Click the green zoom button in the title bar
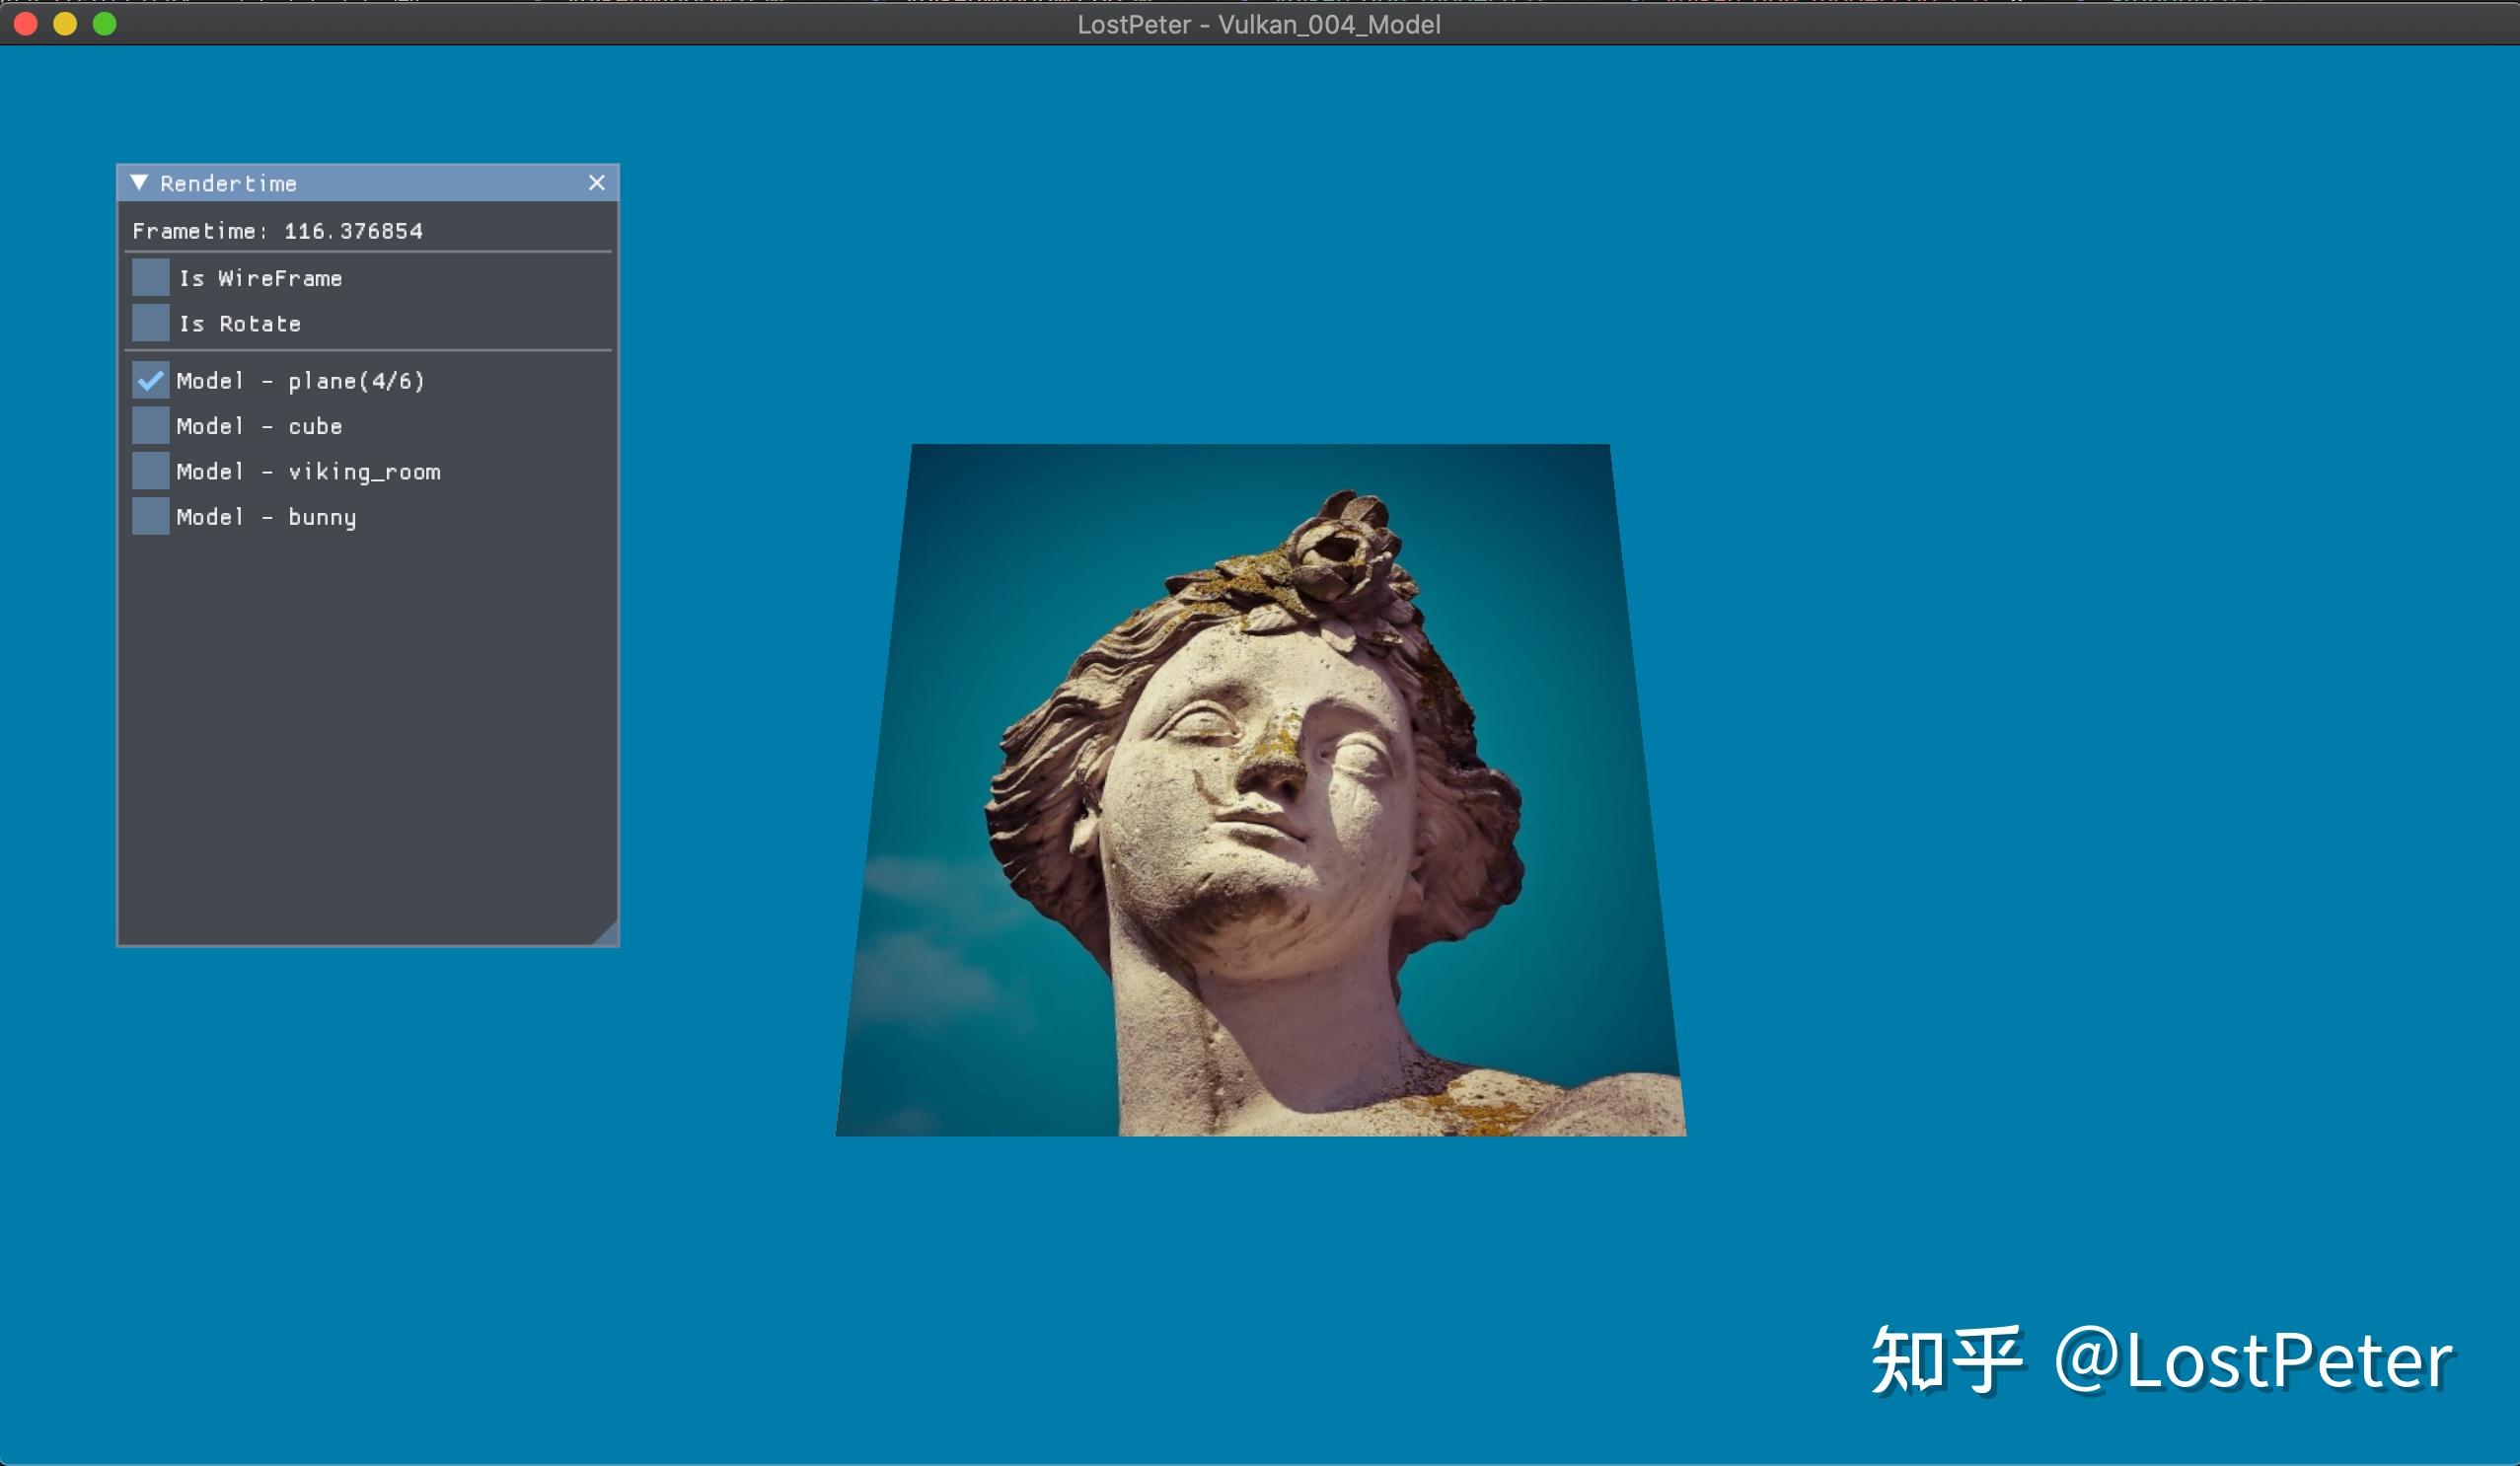2520x1466 pixels. [x=103, y=24]
